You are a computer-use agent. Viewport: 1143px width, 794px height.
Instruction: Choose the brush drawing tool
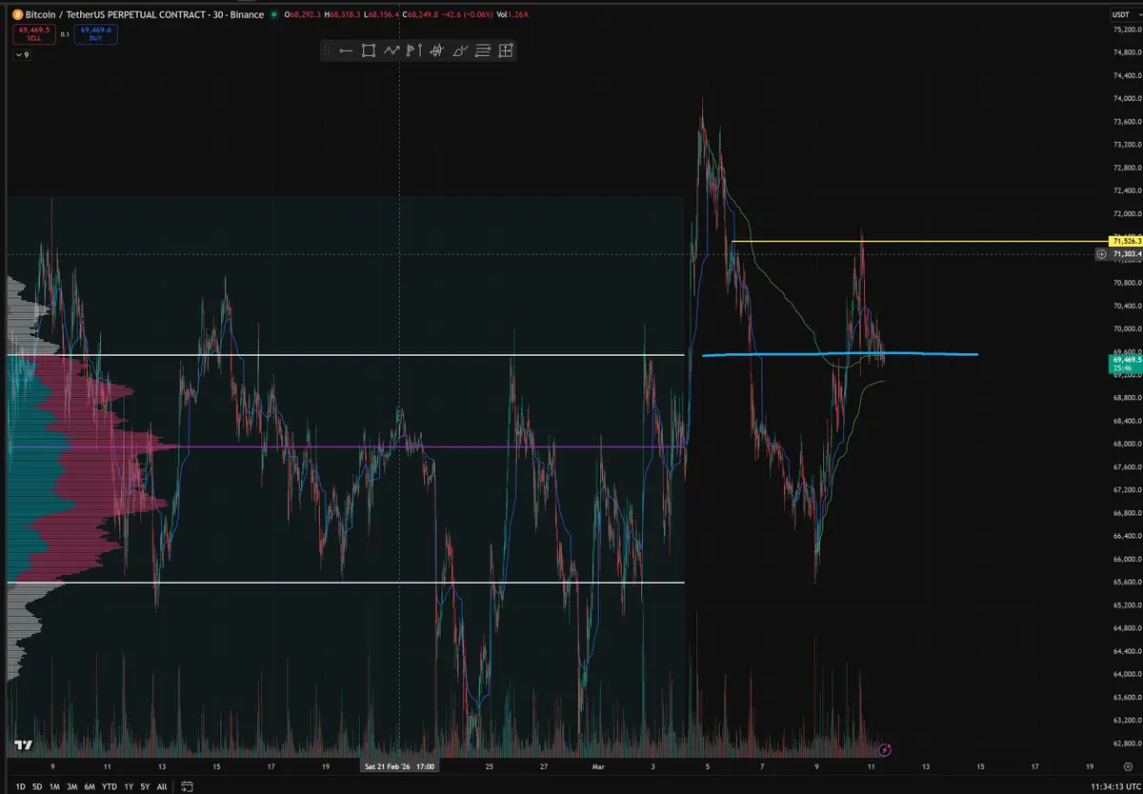461,50
